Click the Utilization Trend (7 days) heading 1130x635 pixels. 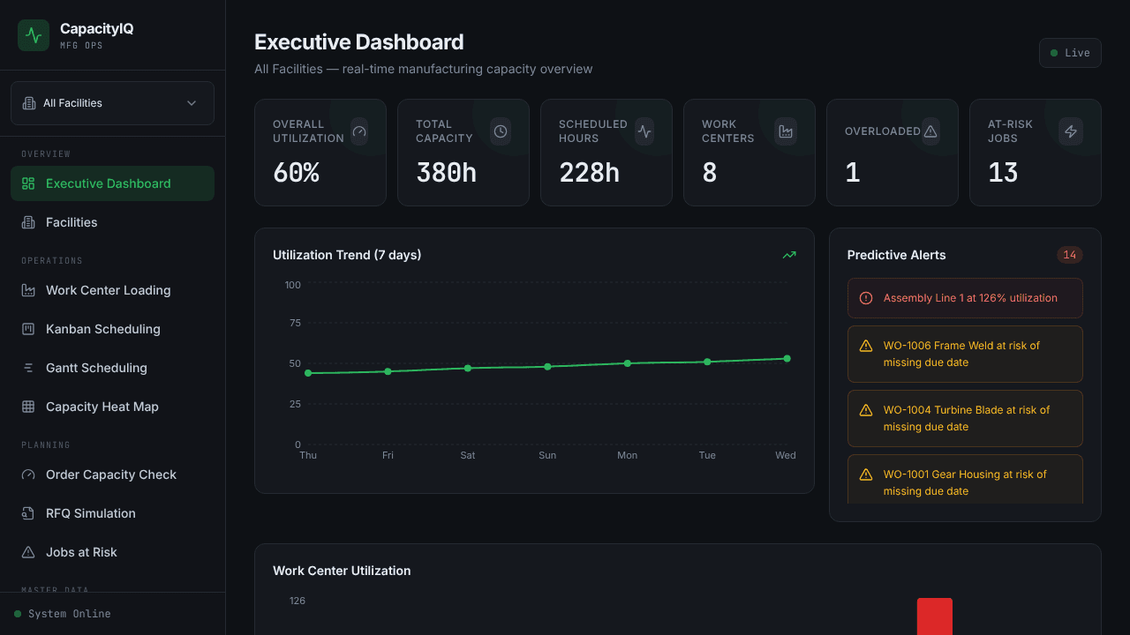347,255
